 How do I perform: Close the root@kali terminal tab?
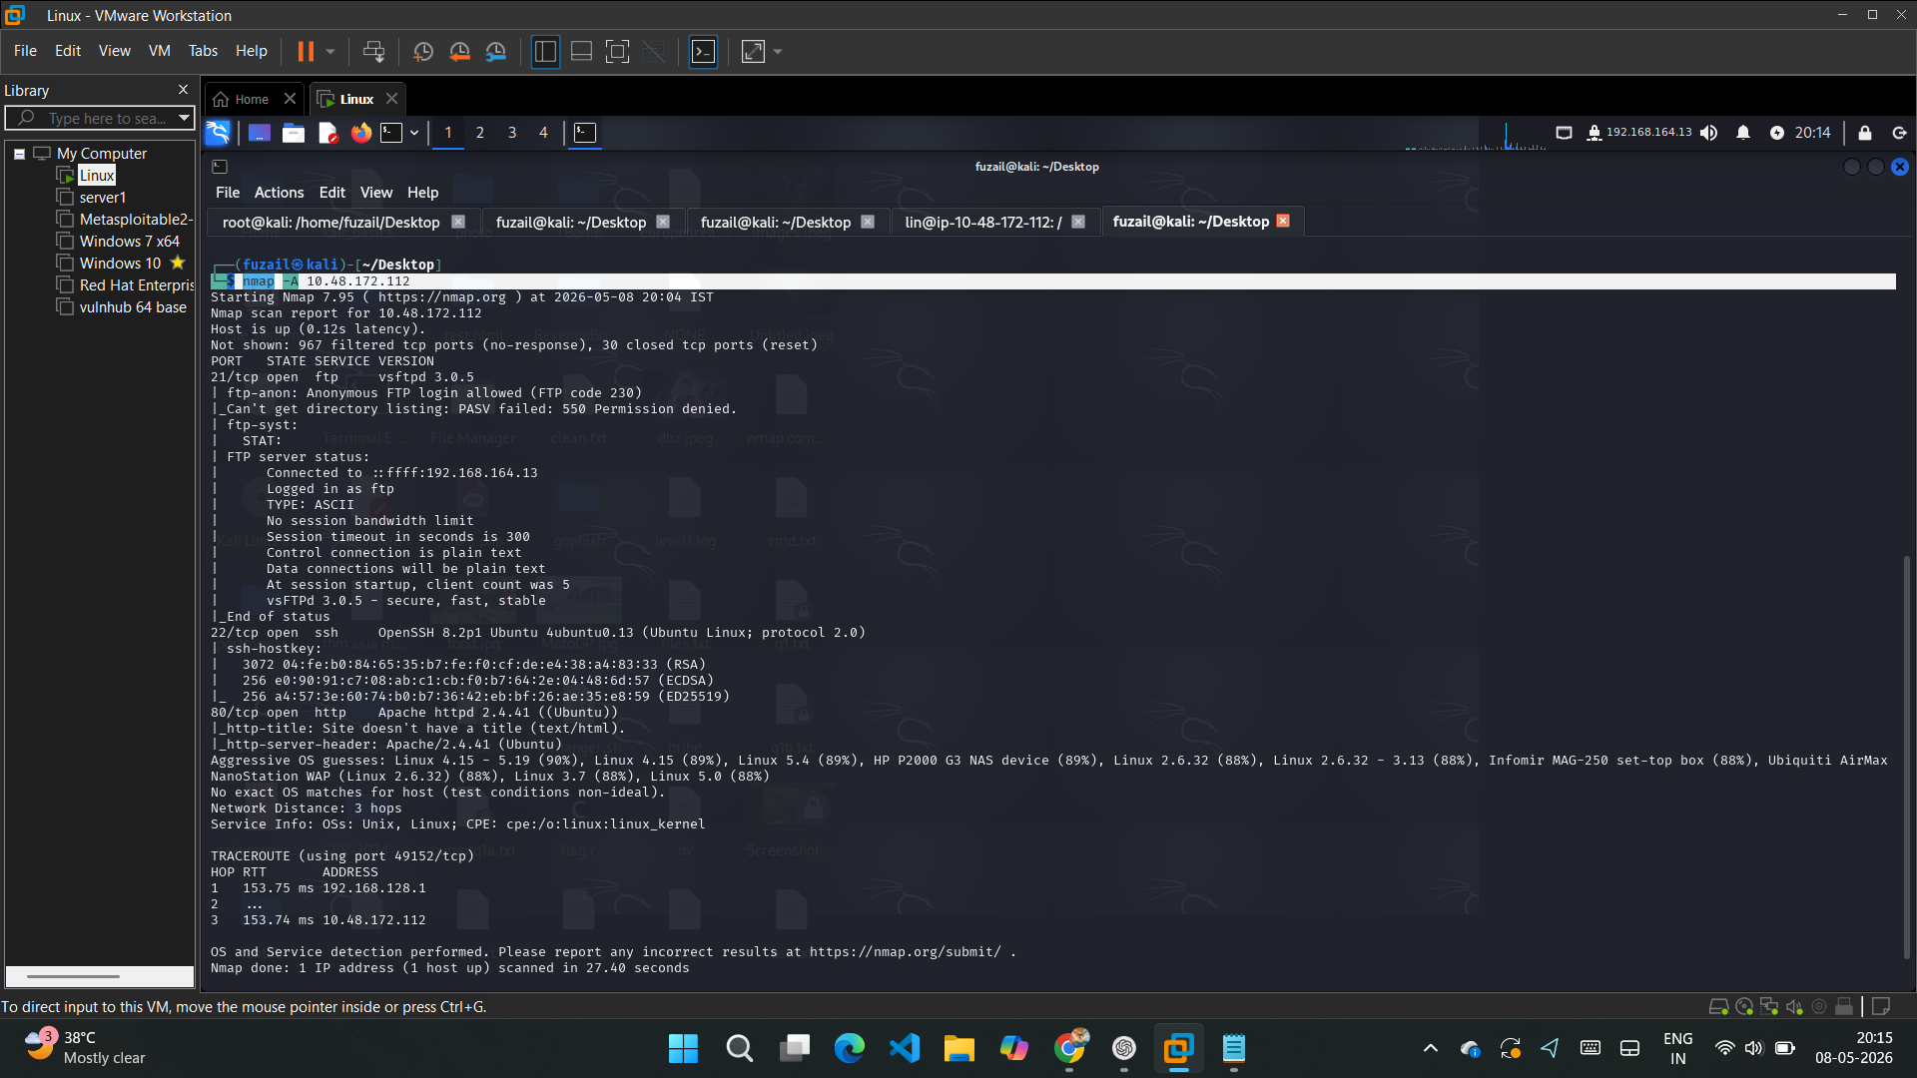458,222
